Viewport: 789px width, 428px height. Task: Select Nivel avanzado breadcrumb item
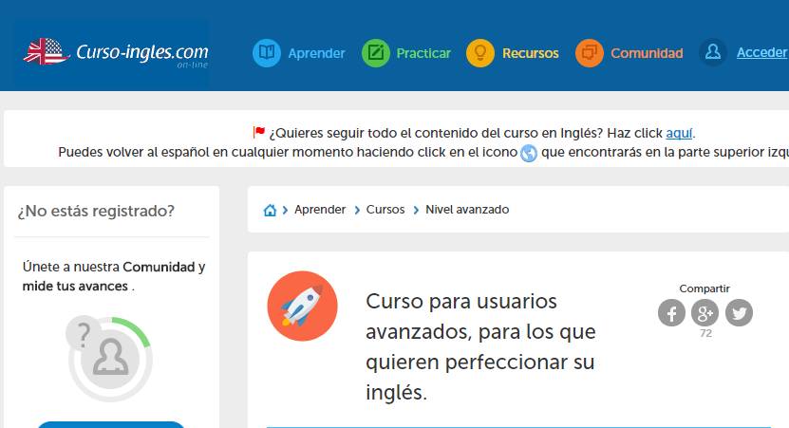tap(467, 210)
